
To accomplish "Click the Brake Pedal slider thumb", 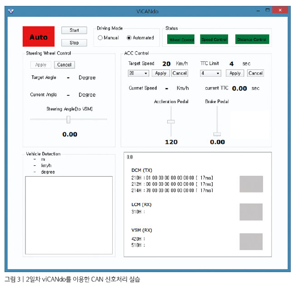I will tap(217, 134).
